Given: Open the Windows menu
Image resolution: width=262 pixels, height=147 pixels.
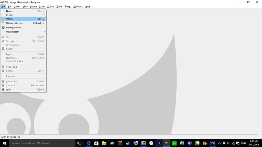Looking at the screenshot, I should tap(78, 6).
